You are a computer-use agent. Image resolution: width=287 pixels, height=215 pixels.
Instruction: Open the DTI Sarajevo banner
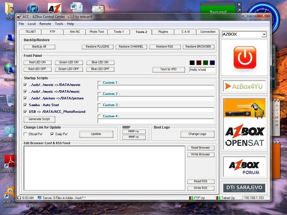(244, 188)
